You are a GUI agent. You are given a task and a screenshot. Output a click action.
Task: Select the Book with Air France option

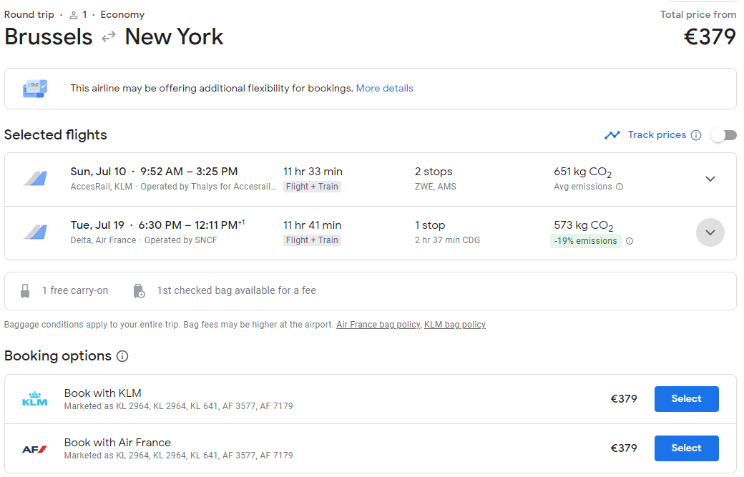pyautogui.click(x=686, y=448)
